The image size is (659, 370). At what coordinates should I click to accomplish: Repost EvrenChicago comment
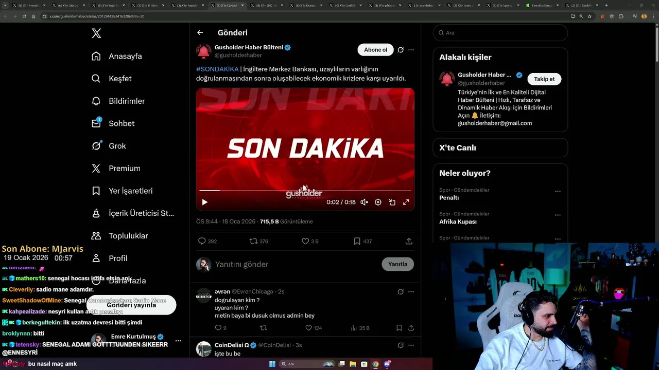264,328
